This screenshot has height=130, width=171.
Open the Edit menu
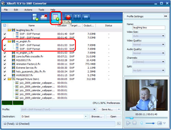[x=16, y=10]
